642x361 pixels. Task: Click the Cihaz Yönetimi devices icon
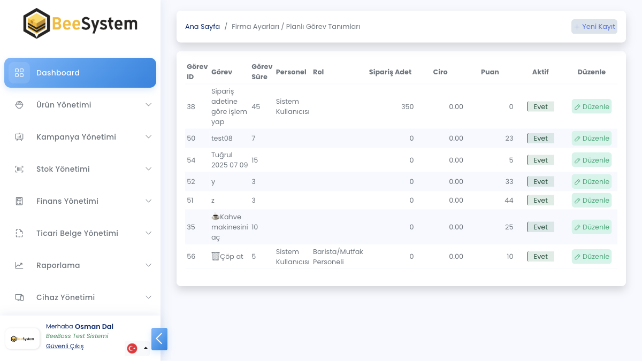click(x=19, y=297)
